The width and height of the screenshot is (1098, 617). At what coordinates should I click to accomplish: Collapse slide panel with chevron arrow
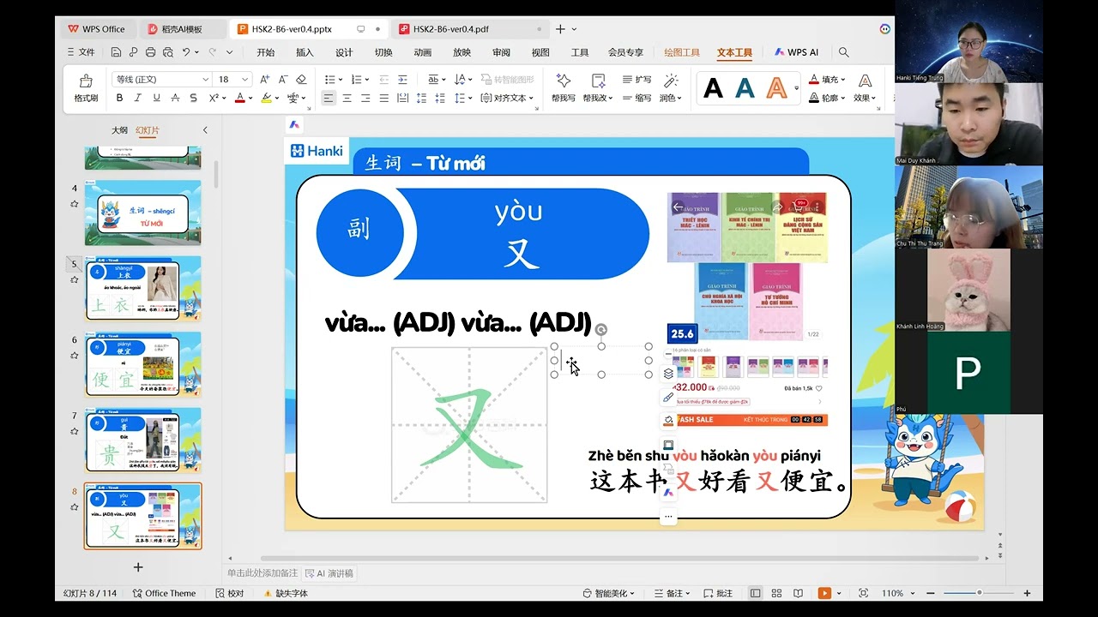[205, 130]
